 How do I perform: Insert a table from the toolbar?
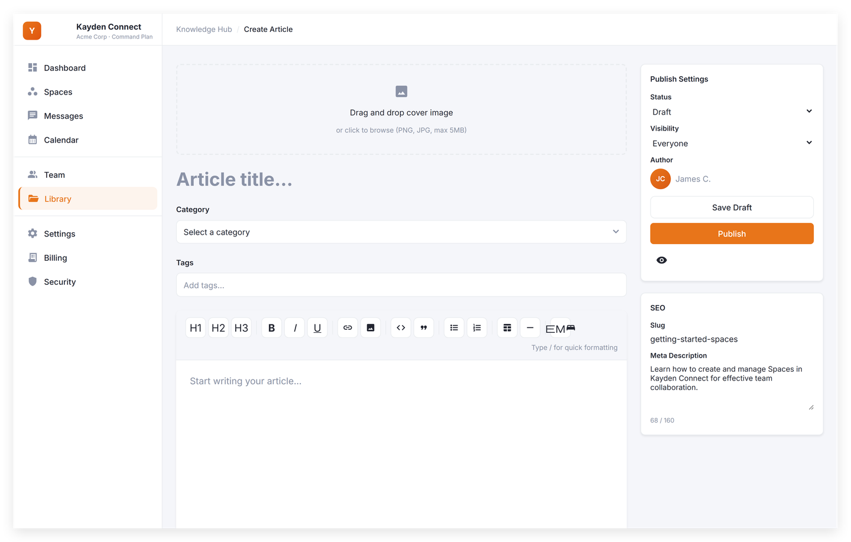pos(507,328)
